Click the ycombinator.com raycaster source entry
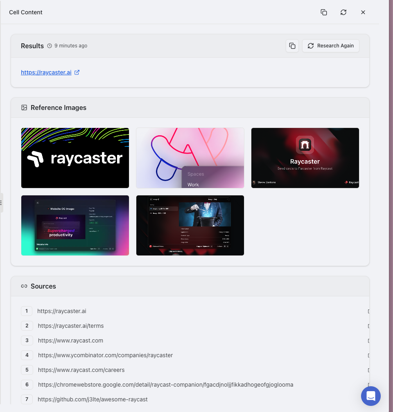The width and height of the screenshot is (393, 412). tap(105, 355)
